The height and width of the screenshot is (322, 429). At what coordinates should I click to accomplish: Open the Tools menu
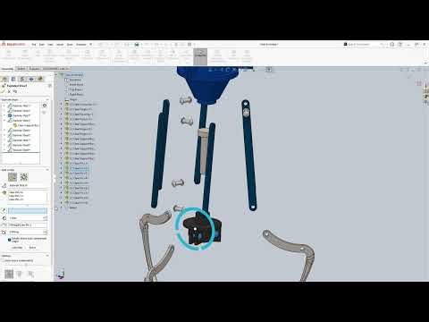click(70, 45)
